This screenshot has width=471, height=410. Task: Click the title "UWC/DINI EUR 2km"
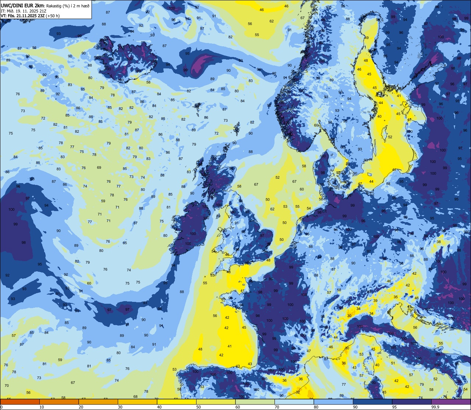click(x=22, y=5)
